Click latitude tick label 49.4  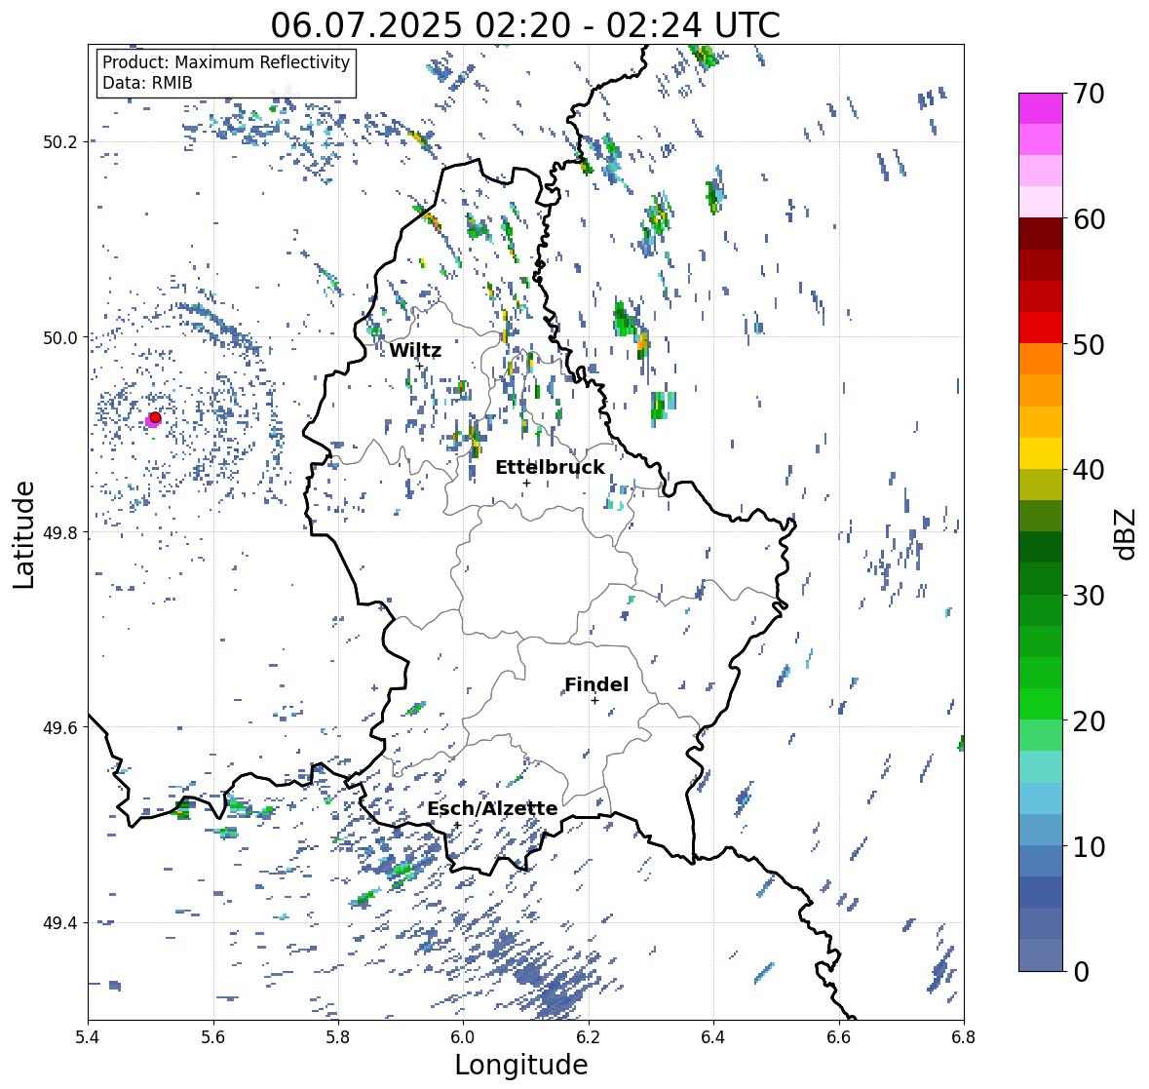[60, 923]
